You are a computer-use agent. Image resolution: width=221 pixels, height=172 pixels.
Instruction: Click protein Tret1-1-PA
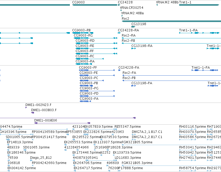[205, 70]
